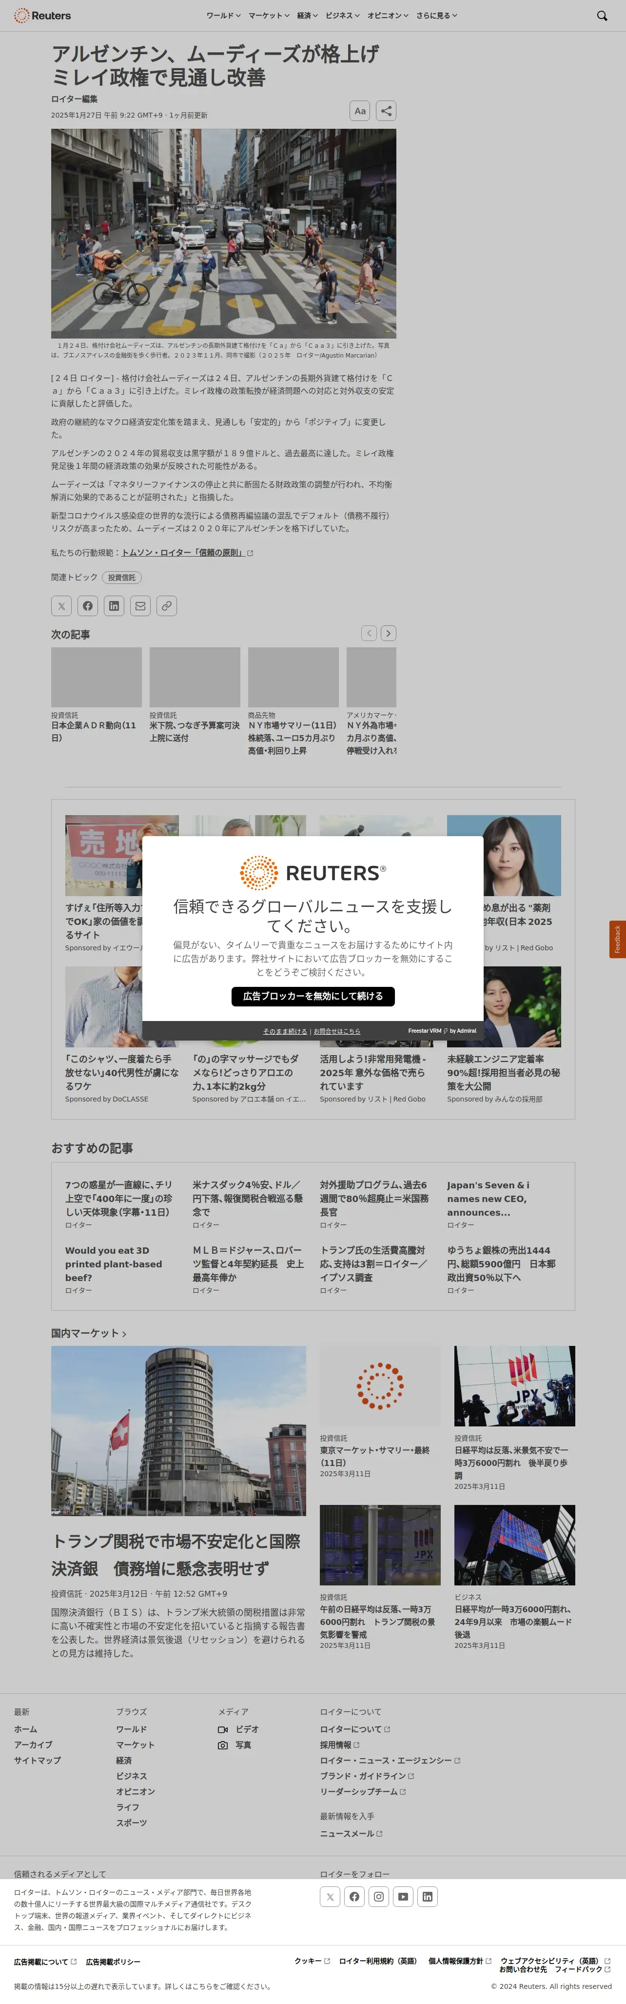Open the Aa text size button

point(359,110)
